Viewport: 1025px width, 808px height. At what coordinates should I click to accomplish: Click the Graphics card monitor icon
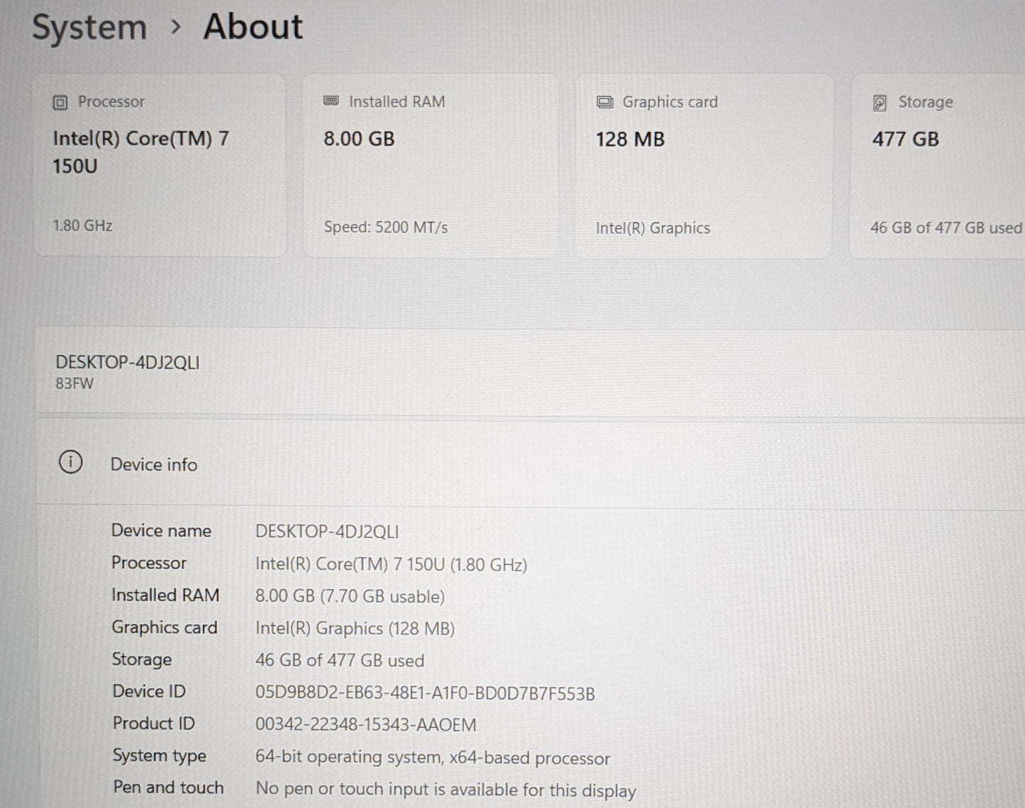[604, 102]
